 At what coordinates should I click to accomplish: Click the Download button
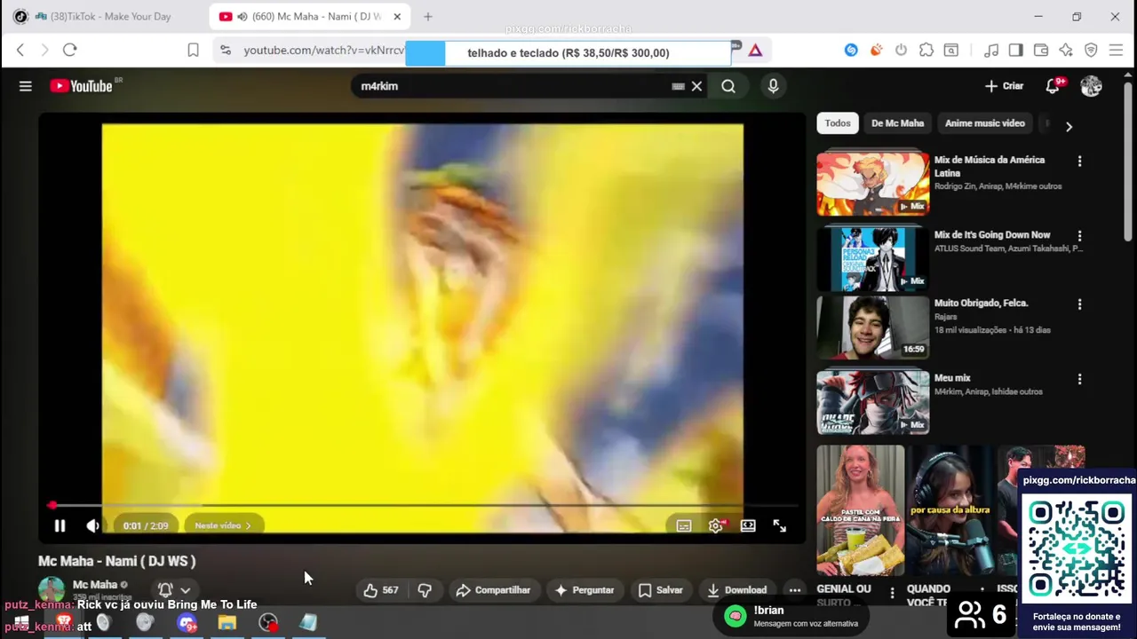[736, 590]
